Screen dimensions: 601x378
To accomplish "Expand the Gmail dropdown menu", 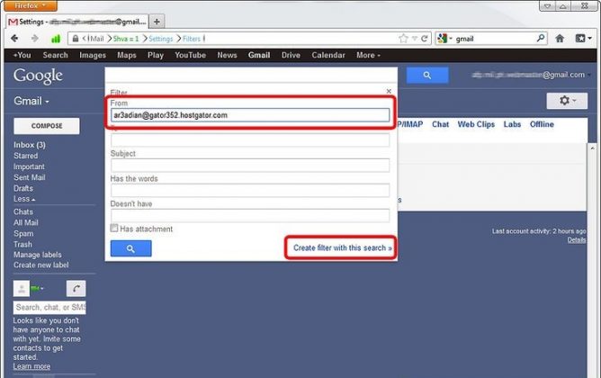I will tap(31, 102).
